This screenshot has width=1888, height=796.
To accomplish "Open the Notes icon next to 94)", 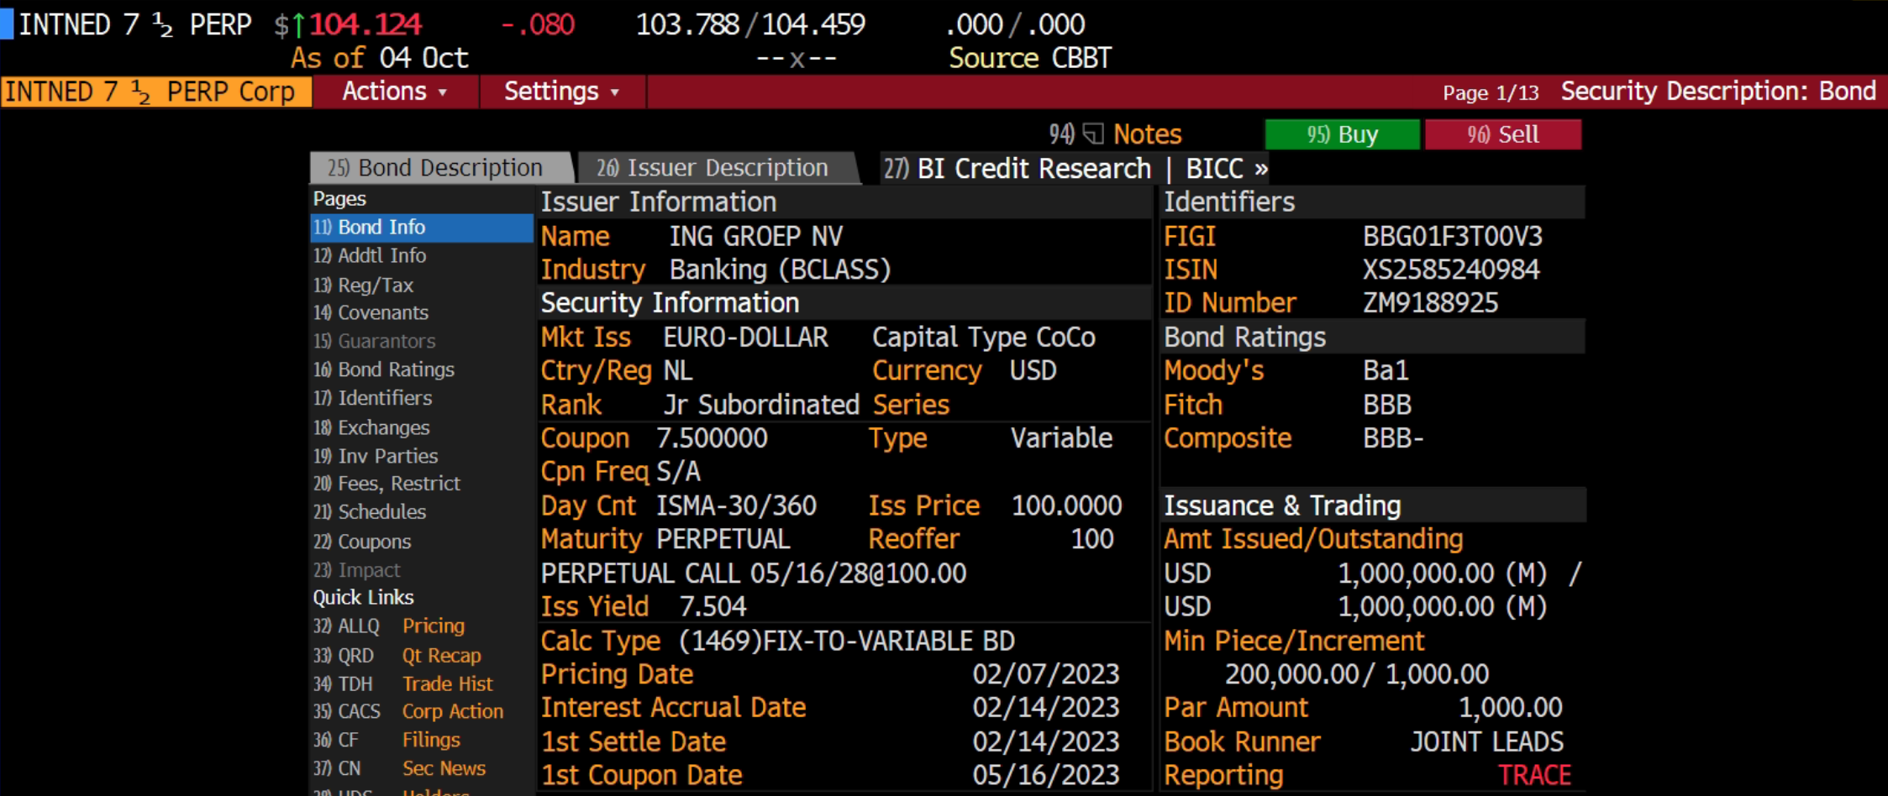I will (1093, 134).
